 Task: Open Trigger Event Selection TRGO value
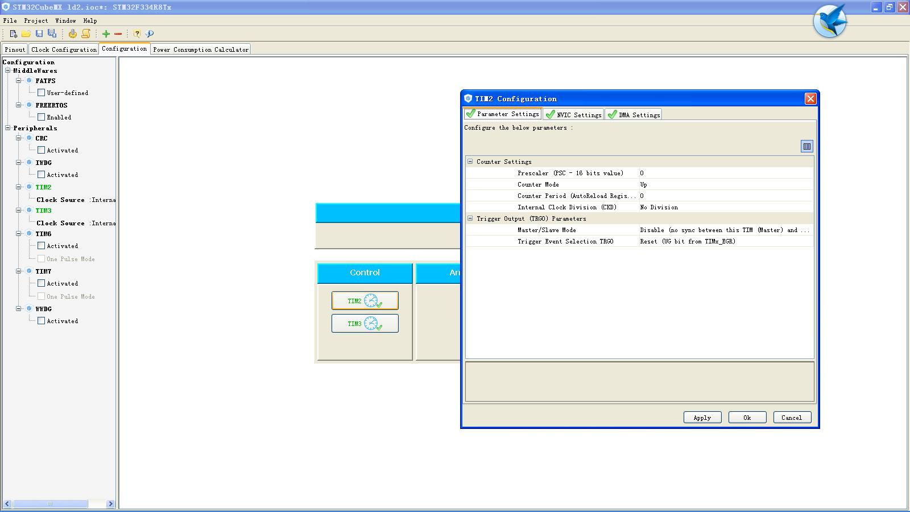click(726, 241)
